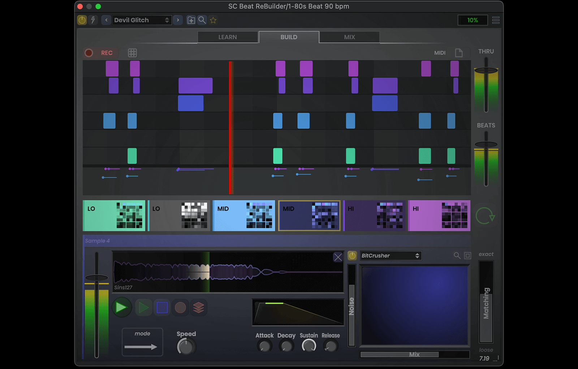
Task: Switch to the MIX tab
Action: coord(349,37)
